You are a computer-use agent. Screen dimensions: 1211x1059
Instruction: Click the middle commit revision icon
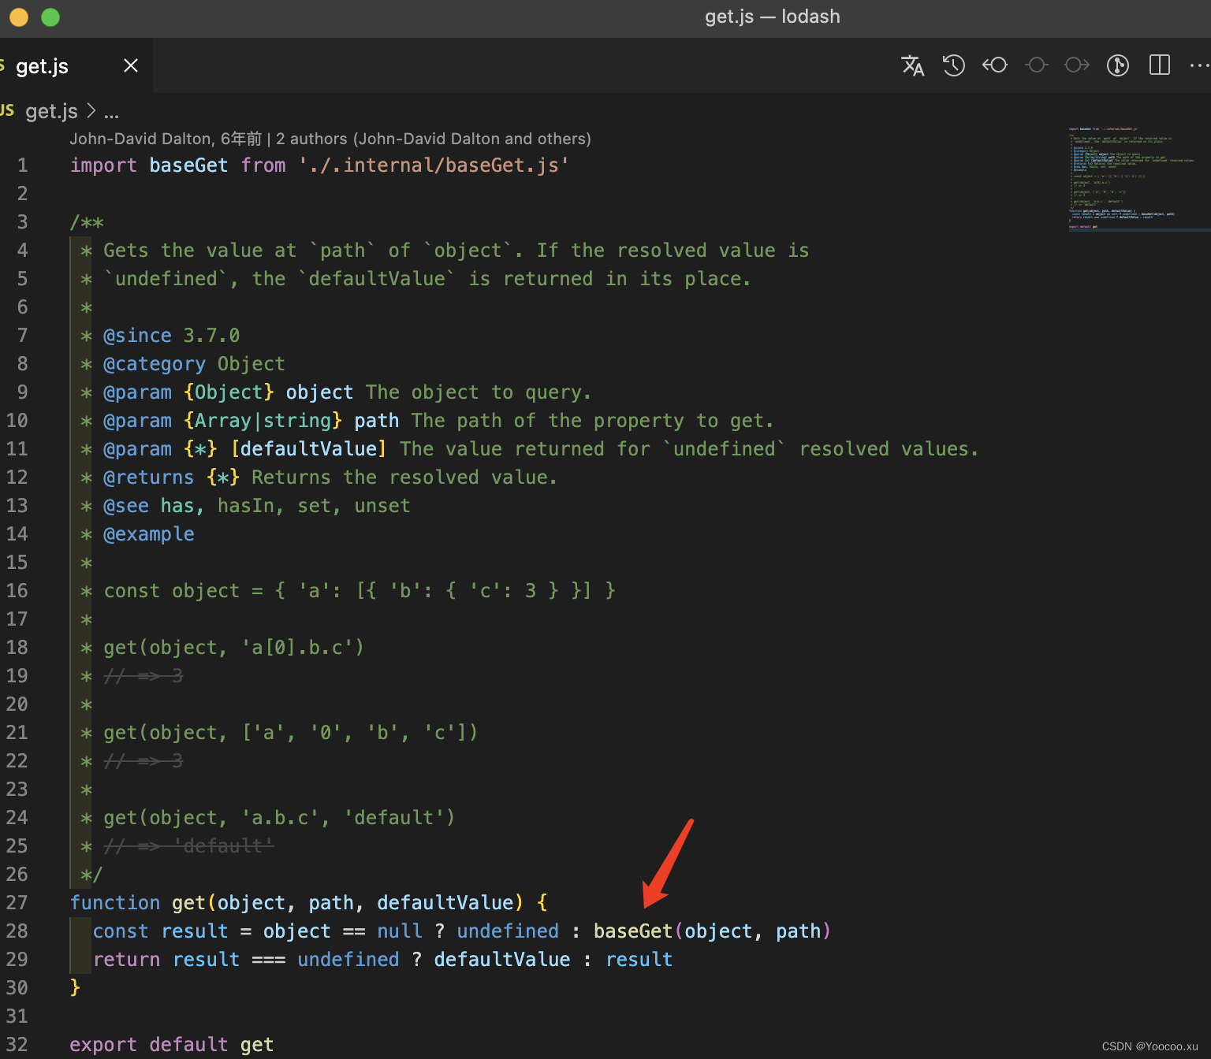pyautogui.click(x=1036, y=65)
